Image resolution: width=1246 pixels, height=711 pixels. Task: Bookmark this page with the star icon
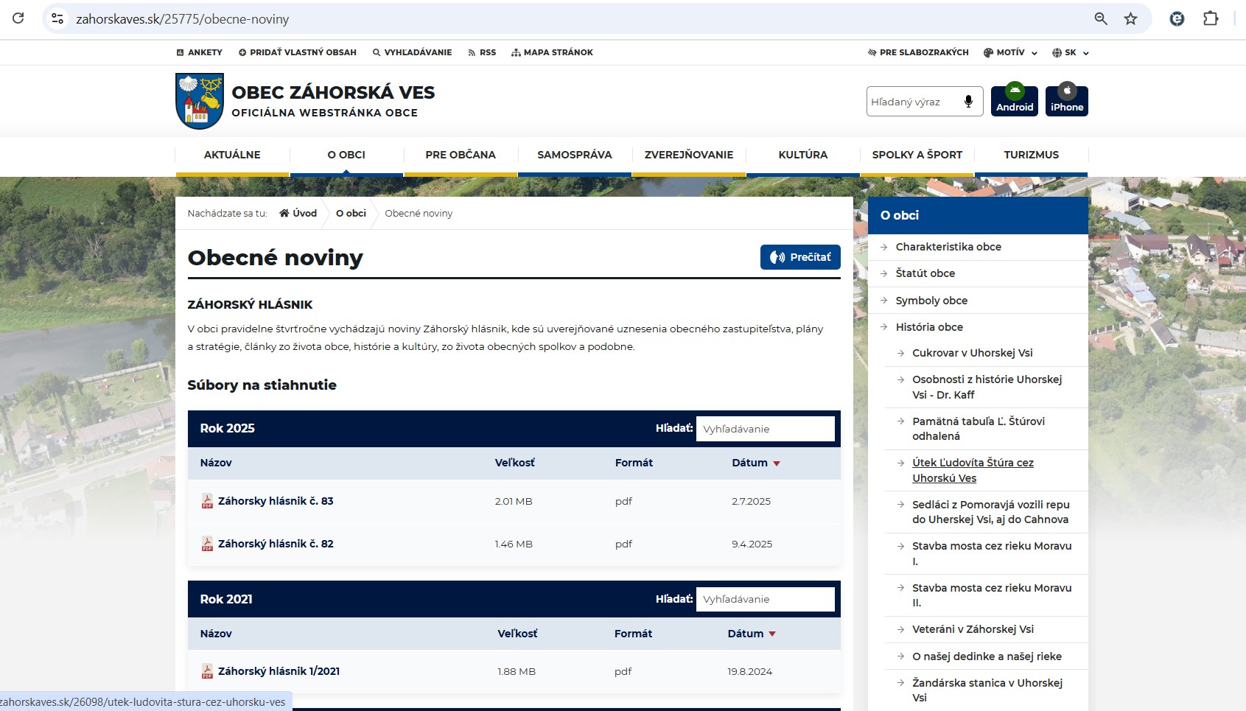click(1130, 19)
